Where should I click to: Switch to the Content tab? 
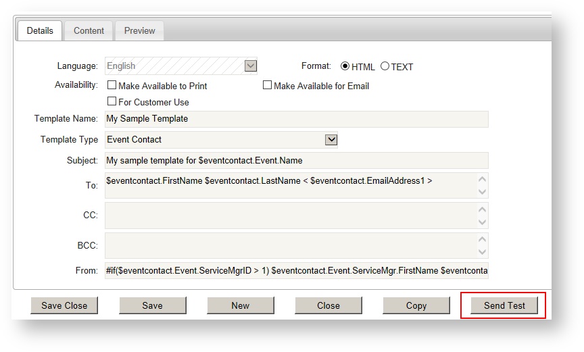tap(89, 31)
